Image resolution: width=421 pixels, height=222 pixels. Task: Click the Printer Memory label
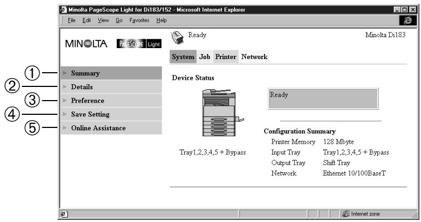293,142
